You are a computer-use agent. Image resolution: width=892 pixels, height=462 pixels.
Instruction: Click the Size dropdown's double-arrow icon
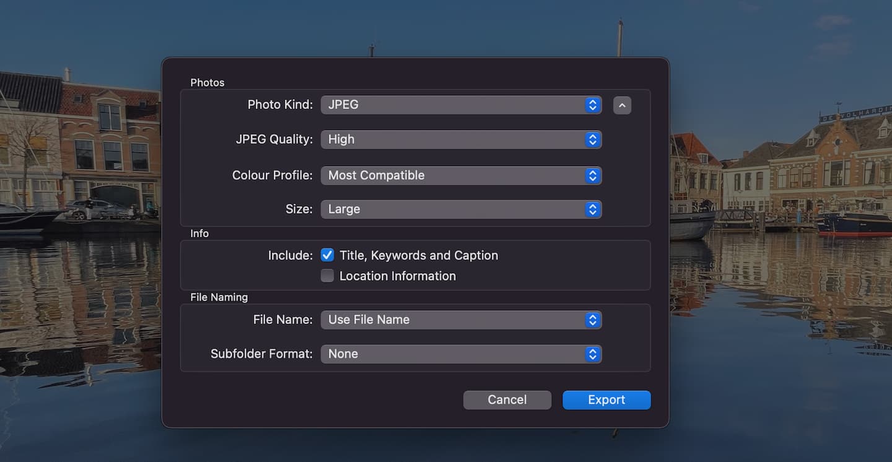tap(594, 209)
